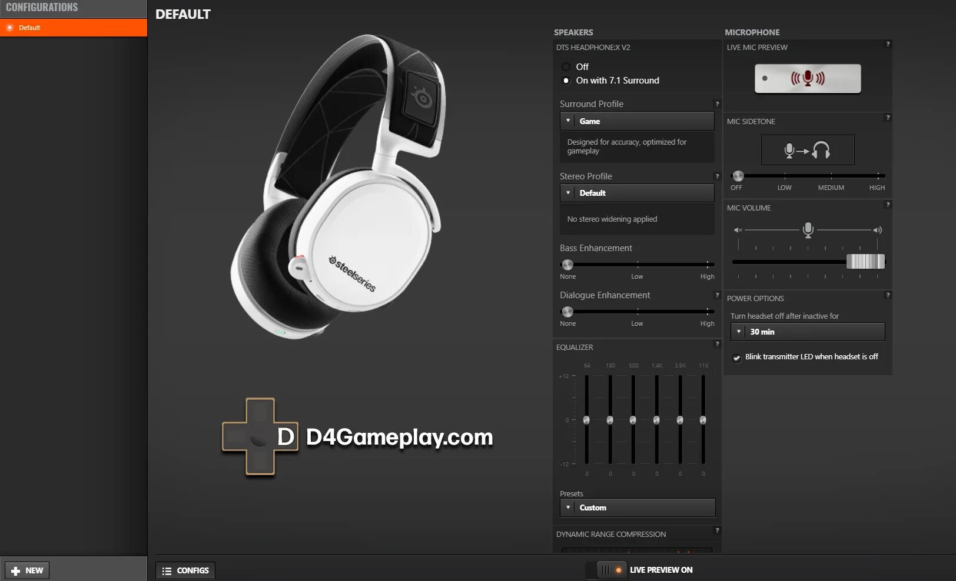The height and width of the screenshot is (581, 956).
Task: Click the LOW label under Mic Sidetone
Action: (x=784, y=188)
